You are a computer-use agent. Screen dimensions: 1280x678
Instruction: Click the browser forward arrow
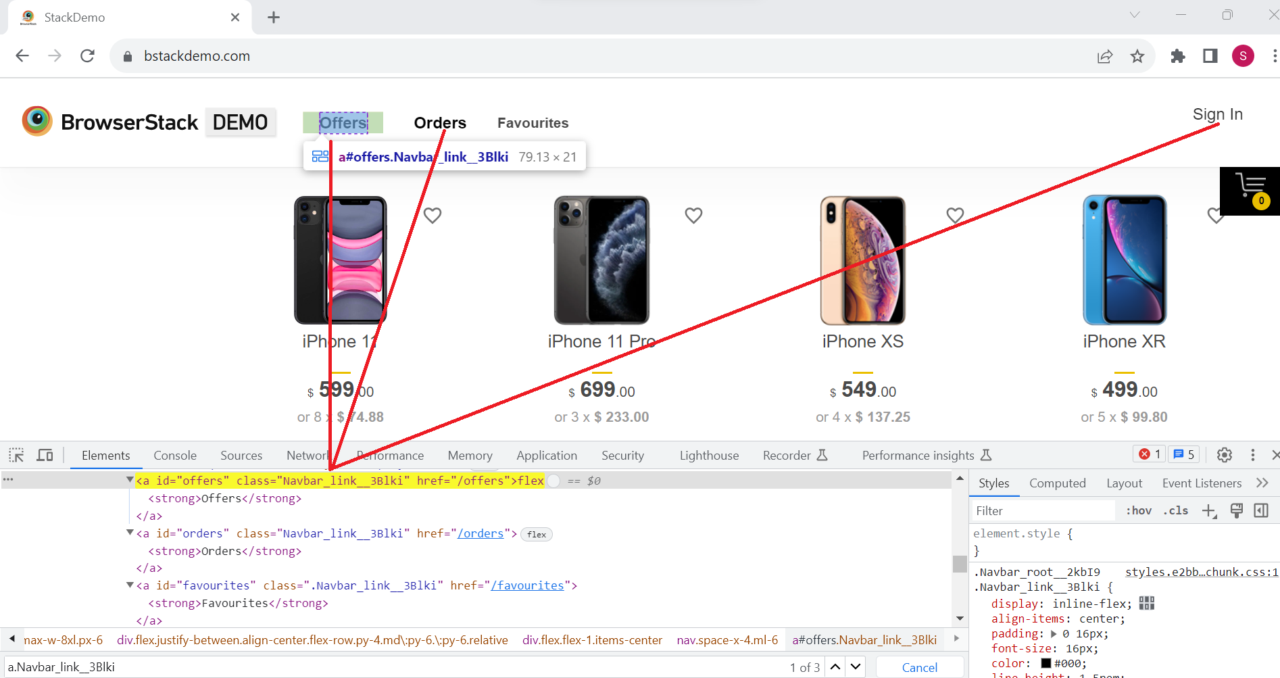pyautogui.click(x=55, y=55)
